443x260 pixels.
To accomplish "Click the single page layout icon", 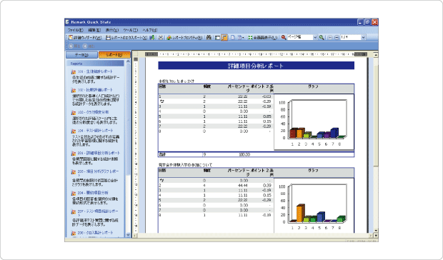I will [233, 38].
